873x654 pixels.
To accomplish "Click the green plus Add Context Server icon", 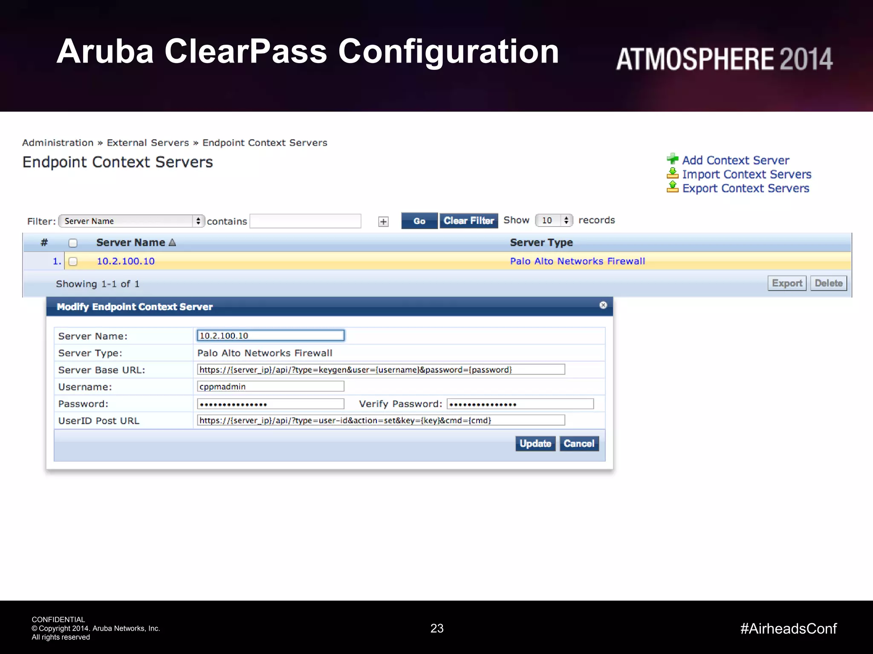I will [x=673, y=159].
